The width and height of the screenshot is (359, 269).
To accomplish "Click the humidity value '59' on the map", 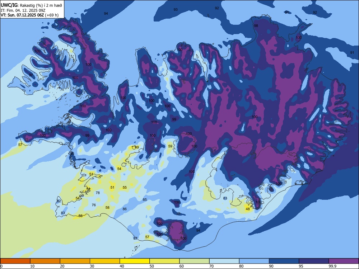I will tap(170, 146).
